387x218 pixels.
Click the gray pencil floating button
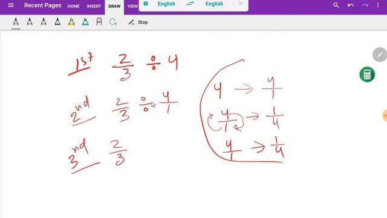click(380, 54)
